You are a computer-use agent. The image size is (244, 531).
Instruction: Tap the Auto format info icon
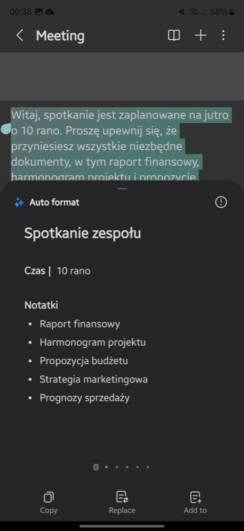[x=221, y=202]
